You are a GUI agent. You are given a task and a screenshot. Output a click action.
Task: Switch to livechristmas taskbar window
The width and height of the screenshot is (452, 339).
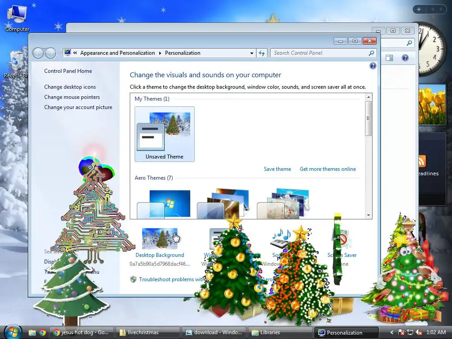click(x=147, y=332)
